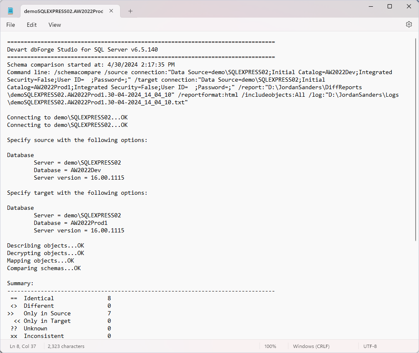The width and height of the screenshot is (419, 353).
Task: Click the 'Identical 8' summary row
Action: (61, 298)
